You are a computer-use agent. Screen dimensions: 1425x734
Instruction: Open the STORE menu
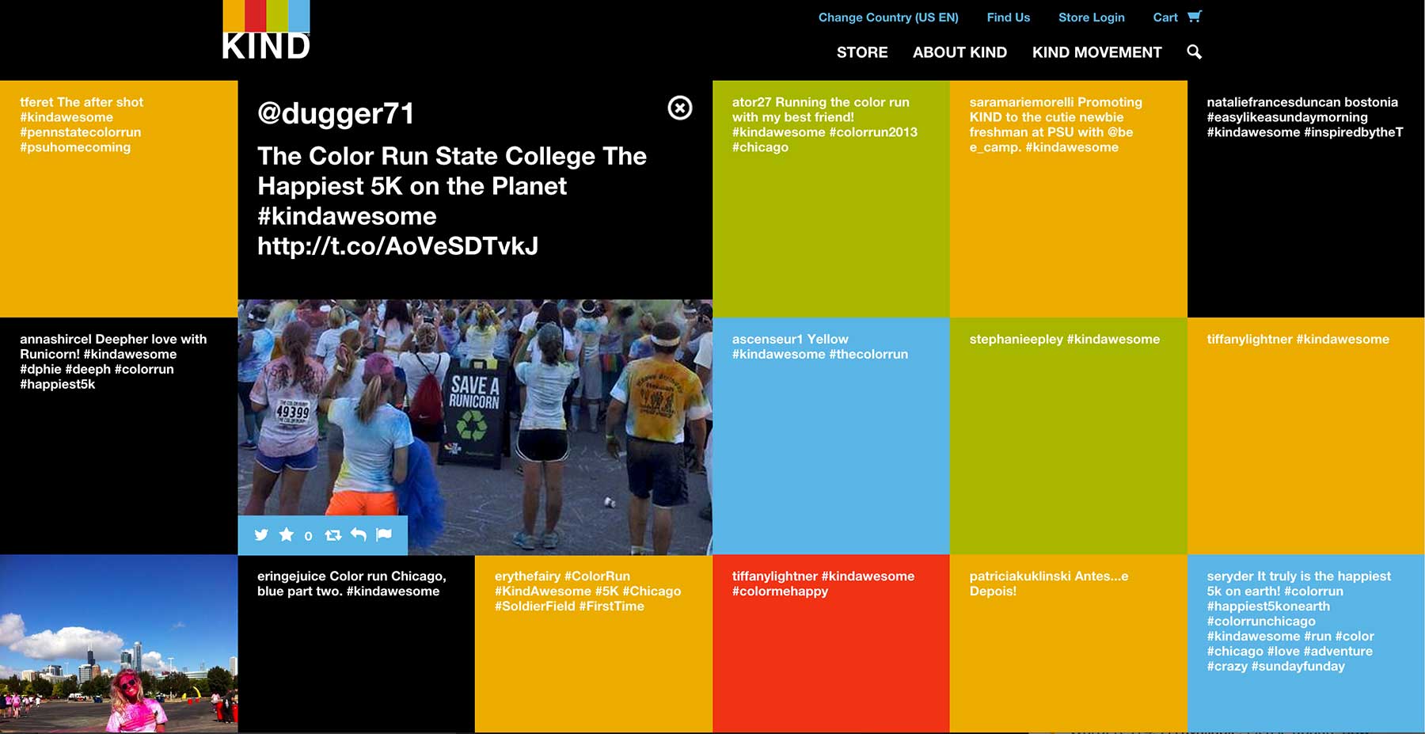click(x=862, y=52)
